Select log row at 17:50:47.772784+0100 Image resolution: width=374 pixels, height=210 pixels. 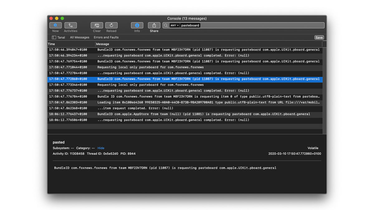[x=185, y=73]
